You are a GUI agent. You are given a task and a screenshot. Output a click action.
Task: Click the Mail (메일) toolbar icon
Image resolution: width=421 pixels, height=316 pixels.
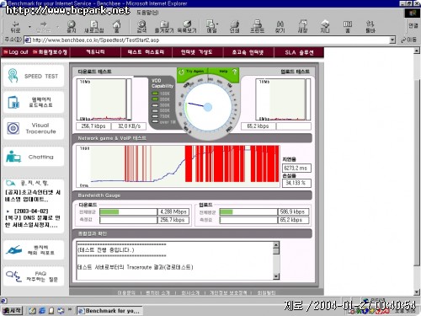pos(211,27)
